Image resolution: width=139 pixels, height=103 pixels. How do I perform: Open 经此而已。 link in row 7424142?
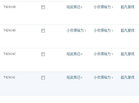74,54
